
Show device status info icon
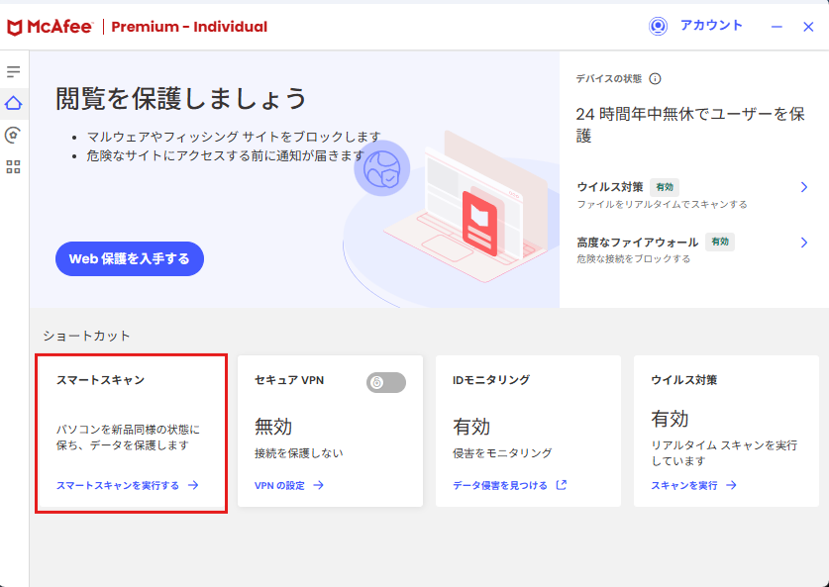pos(655,79)
